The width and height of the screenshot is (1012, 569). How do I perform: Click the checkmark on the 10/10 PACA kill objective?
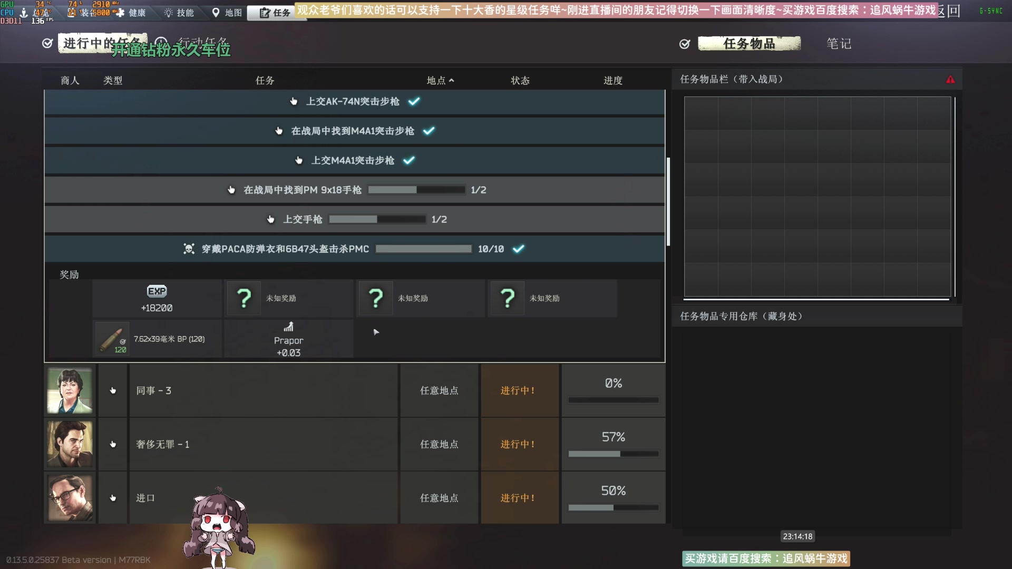click(519, 249)
